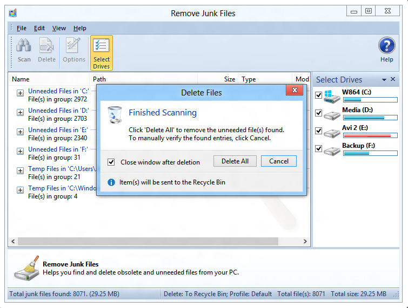Click the Delete document toolbar icon

pos(46,45)
